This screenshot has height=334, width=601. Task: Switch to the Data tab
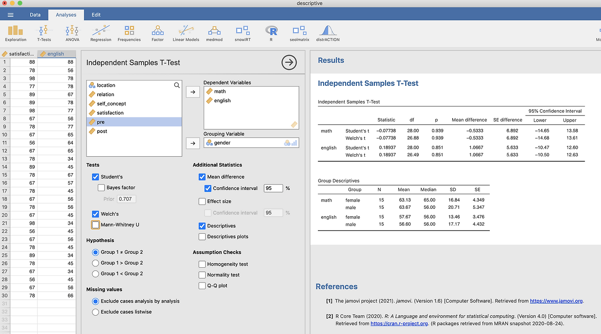pos(35,15)
